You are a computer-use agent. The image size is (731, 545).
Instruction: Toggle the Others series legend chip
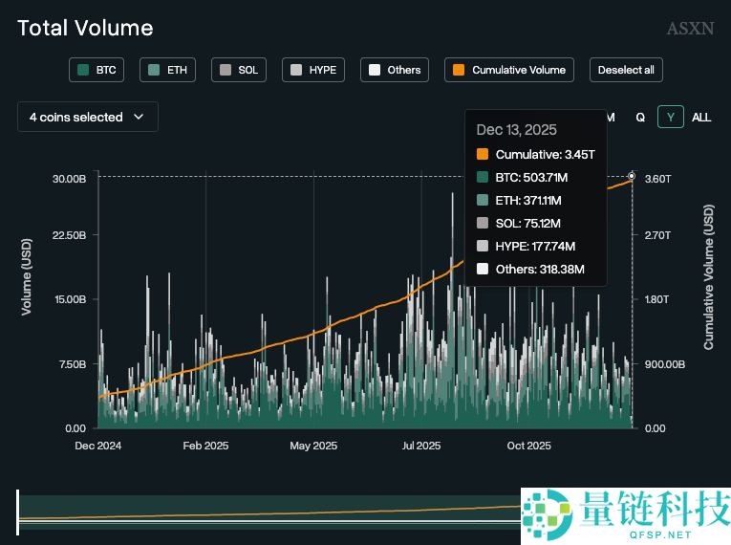coord(395,70)
